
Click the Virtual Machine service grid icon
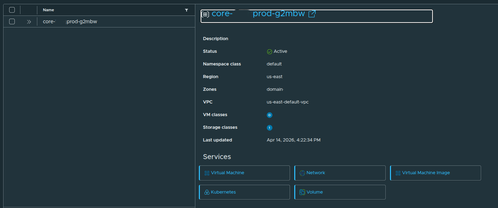[206, 173]
